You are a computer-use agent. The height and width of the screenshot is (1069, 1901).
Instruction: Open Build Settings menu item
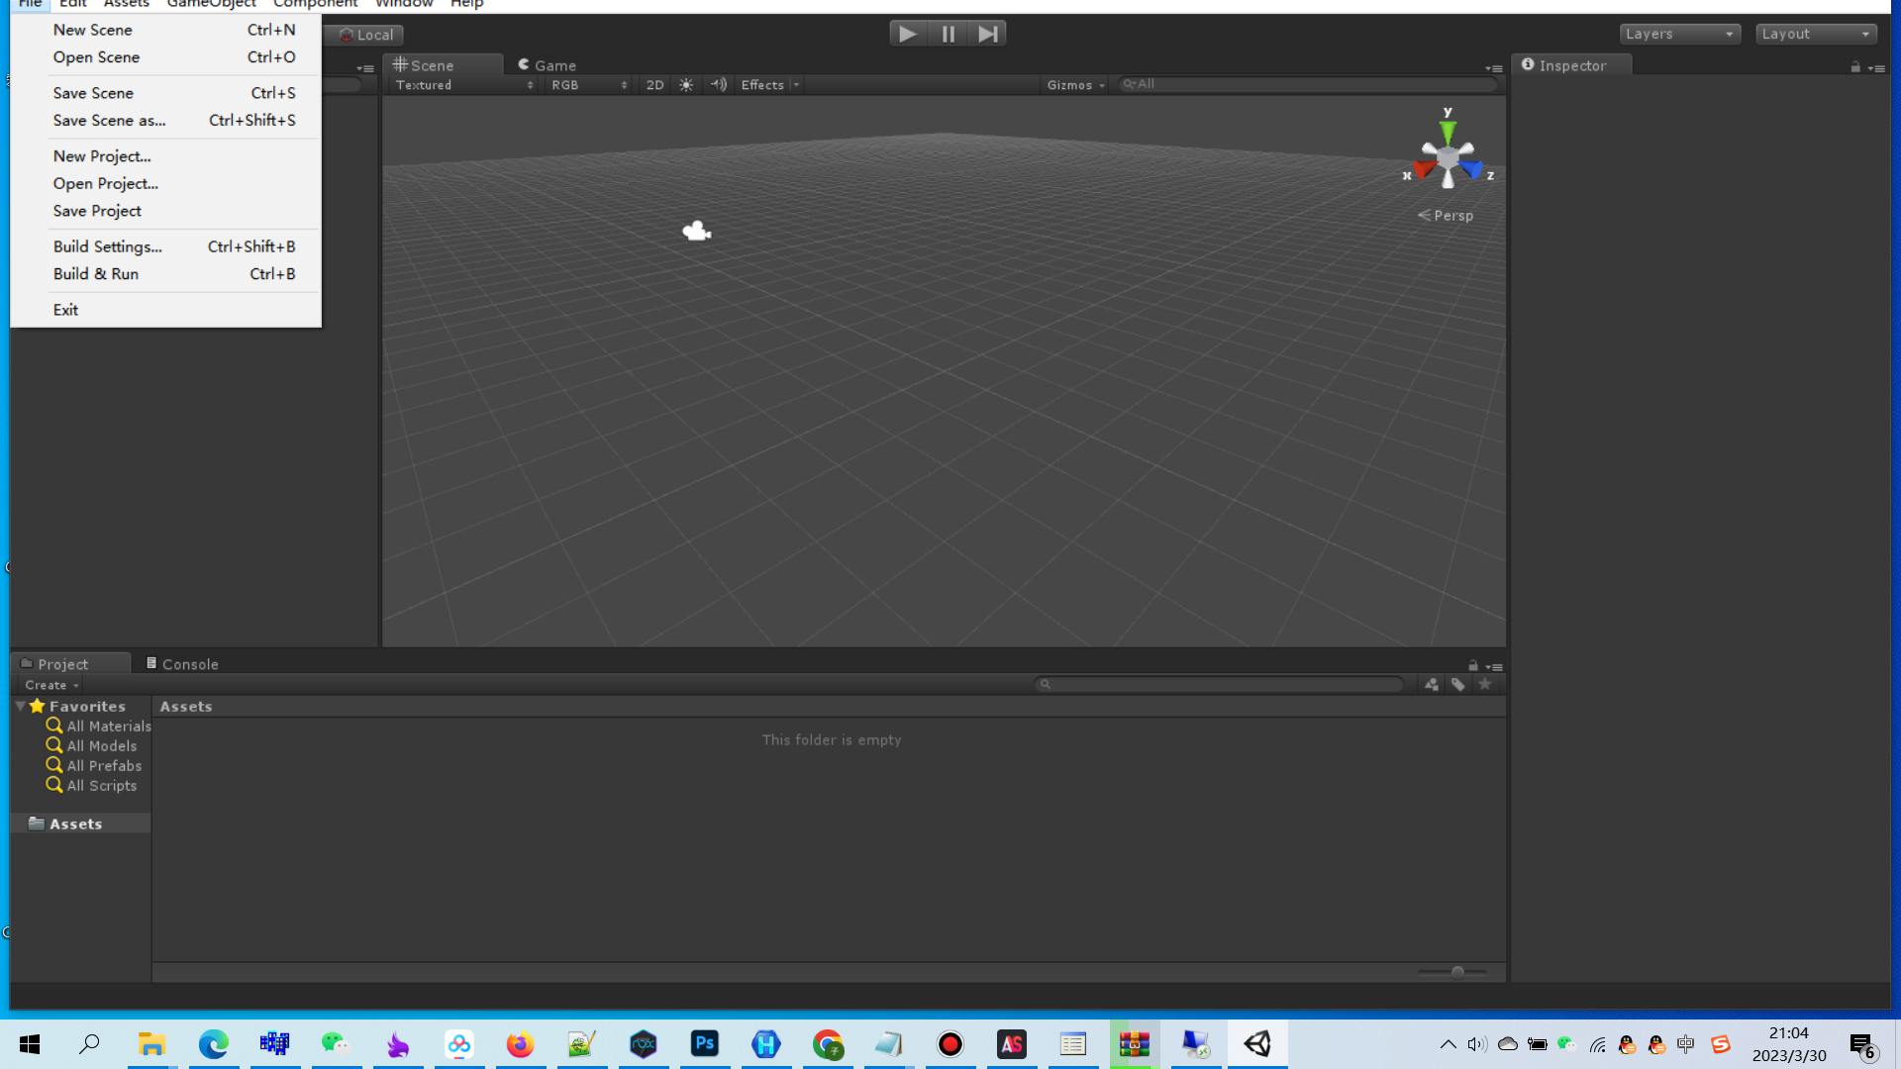107,246
